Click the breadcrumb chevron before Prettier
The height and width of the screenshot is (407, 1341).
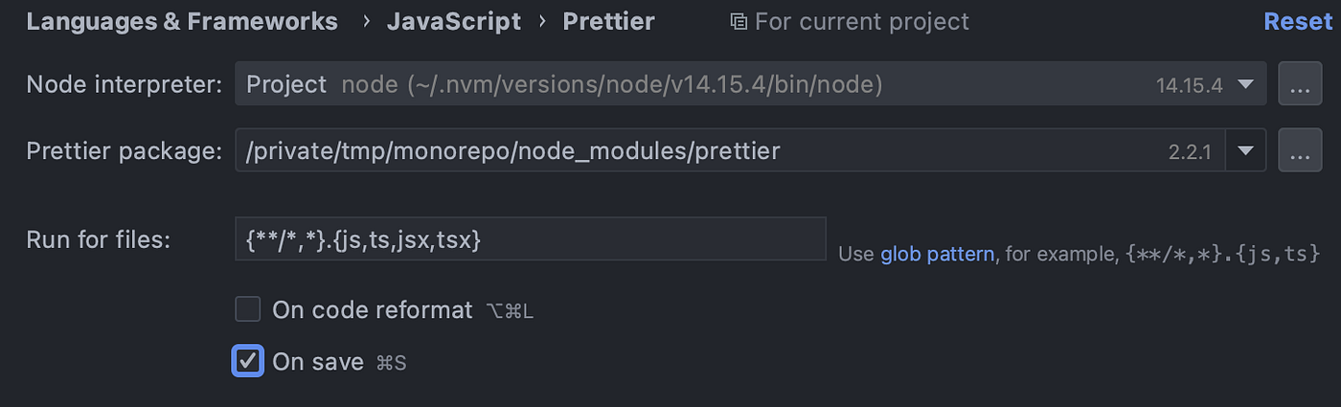click(542, 21)
